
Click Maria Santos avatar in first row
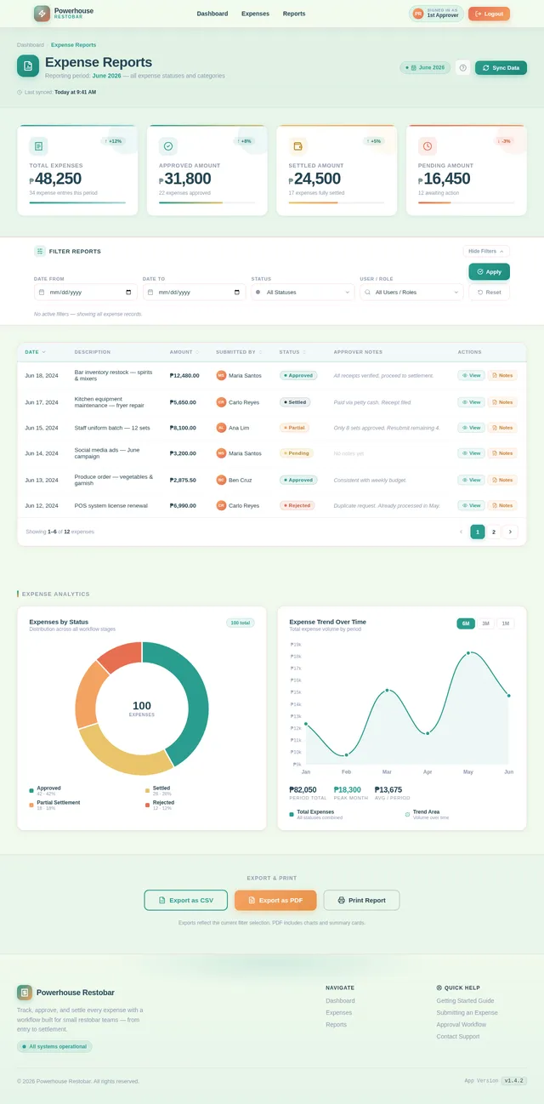tap(221, 375)
